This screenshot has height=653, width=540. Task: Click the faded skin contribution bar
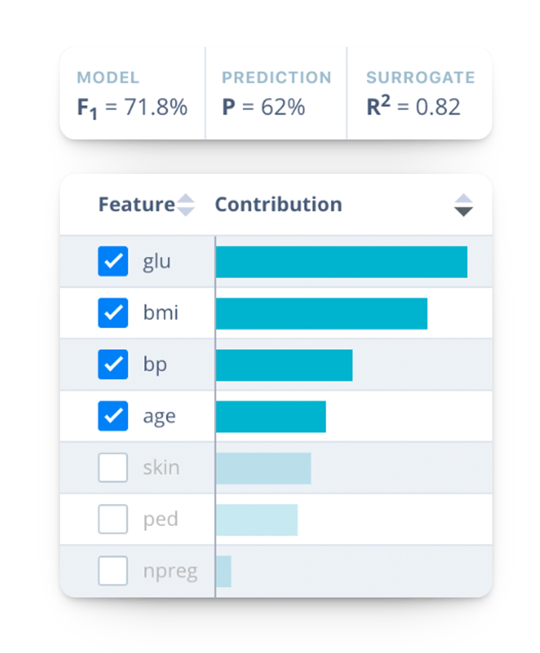tap(263, 468)
